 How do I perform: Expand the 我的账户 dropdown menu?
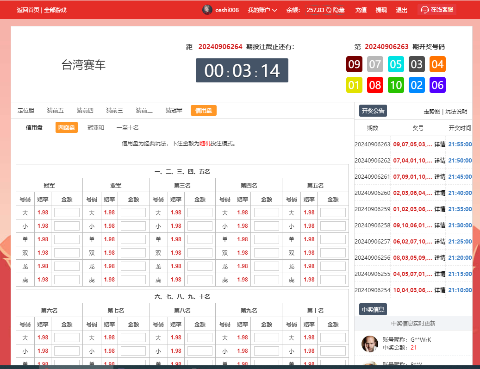[x=262, y=10]
